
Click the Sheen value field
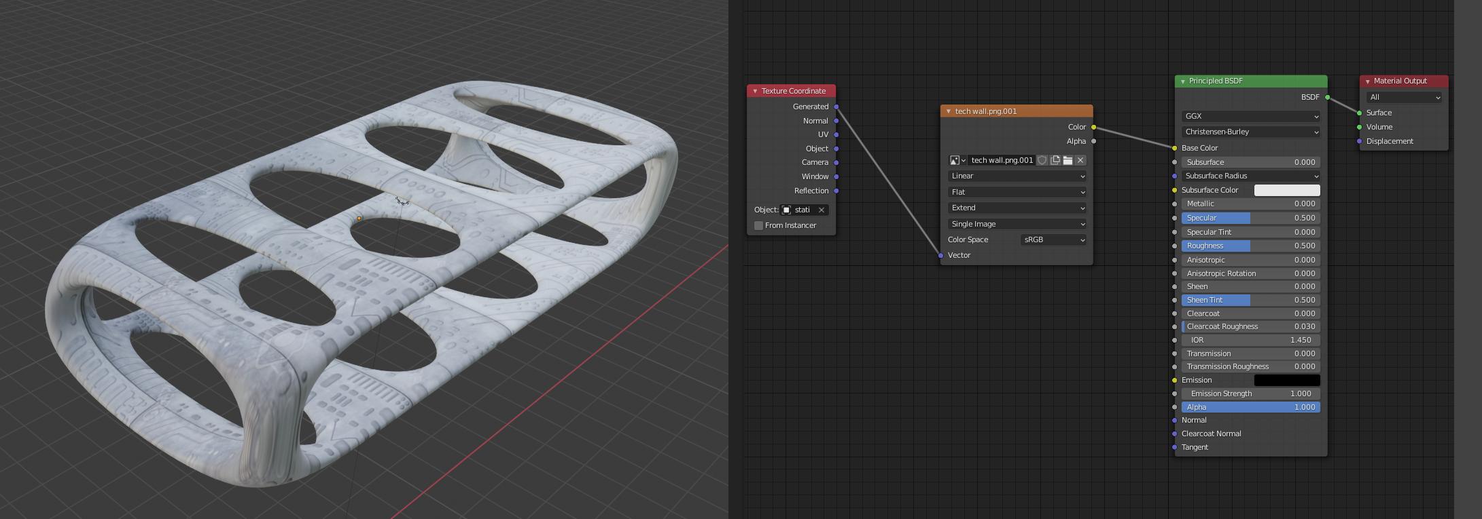1251,286
